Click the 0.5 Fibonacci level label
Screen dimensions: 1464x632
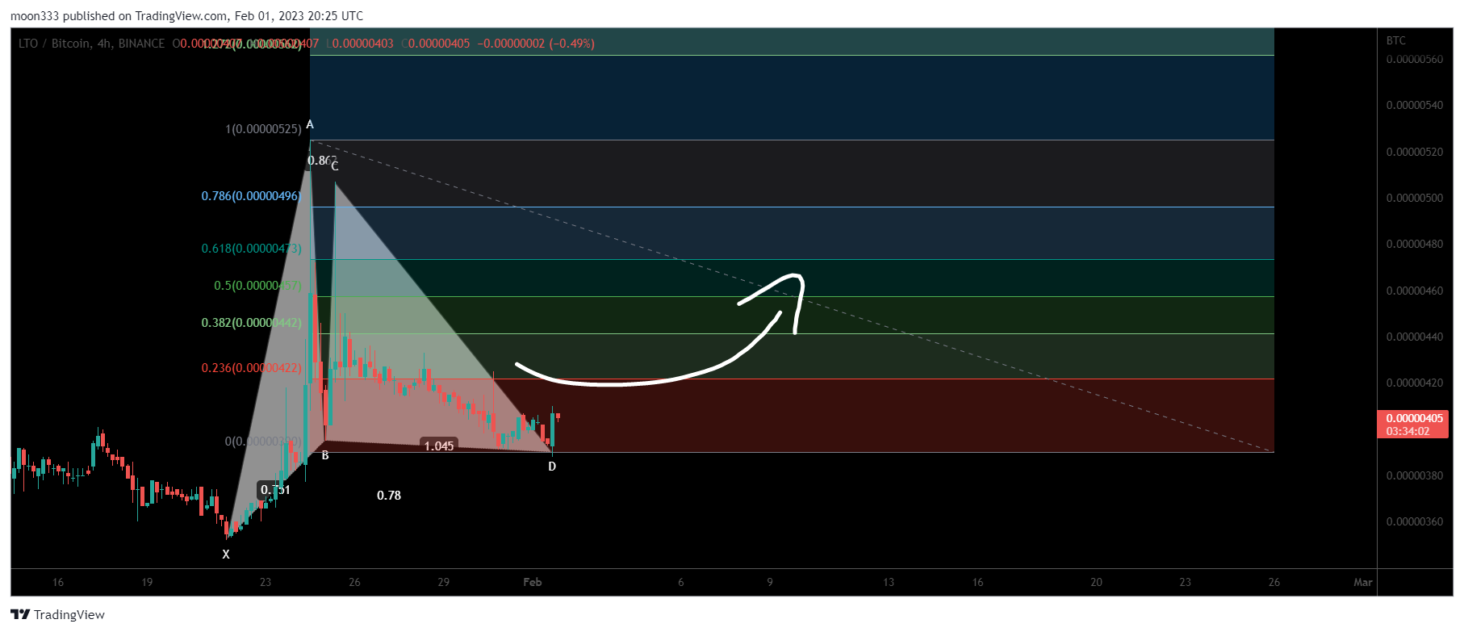click(x=257, y=286)
